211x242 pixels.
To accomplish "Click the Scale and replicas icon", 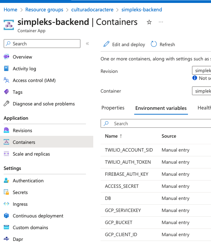I will [x=6, y=154].
